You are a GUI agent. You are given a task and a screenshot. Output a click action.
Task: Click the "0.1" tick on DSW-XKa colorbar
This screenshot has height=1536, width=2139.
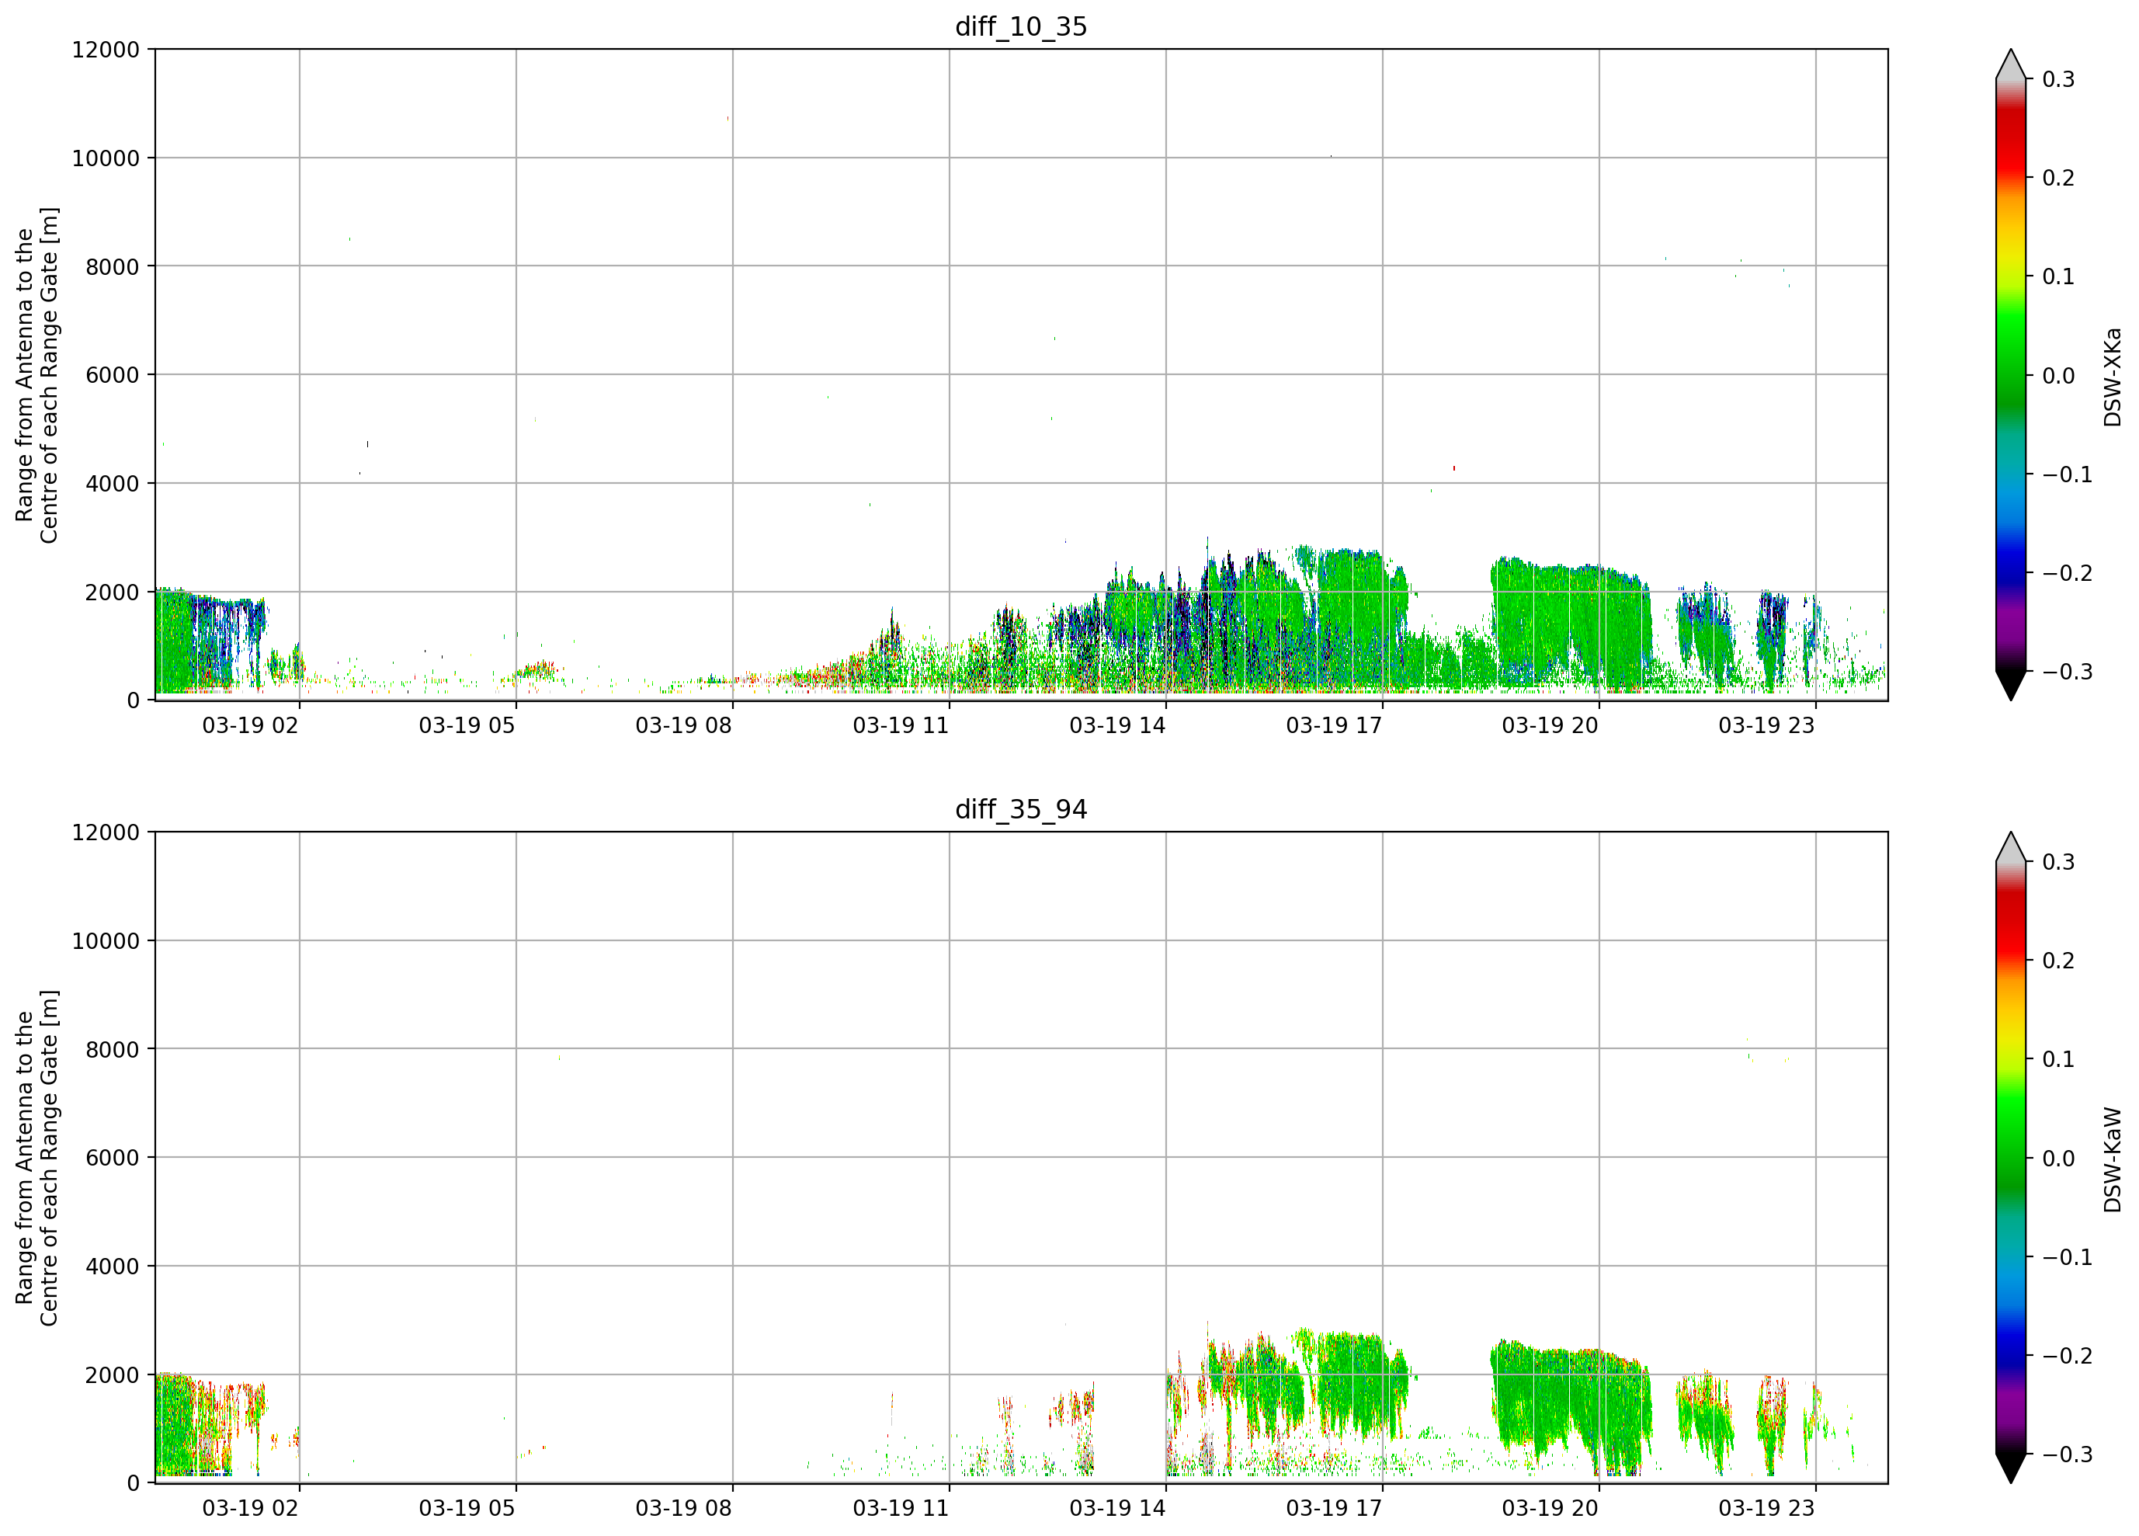pos(2059,277)
